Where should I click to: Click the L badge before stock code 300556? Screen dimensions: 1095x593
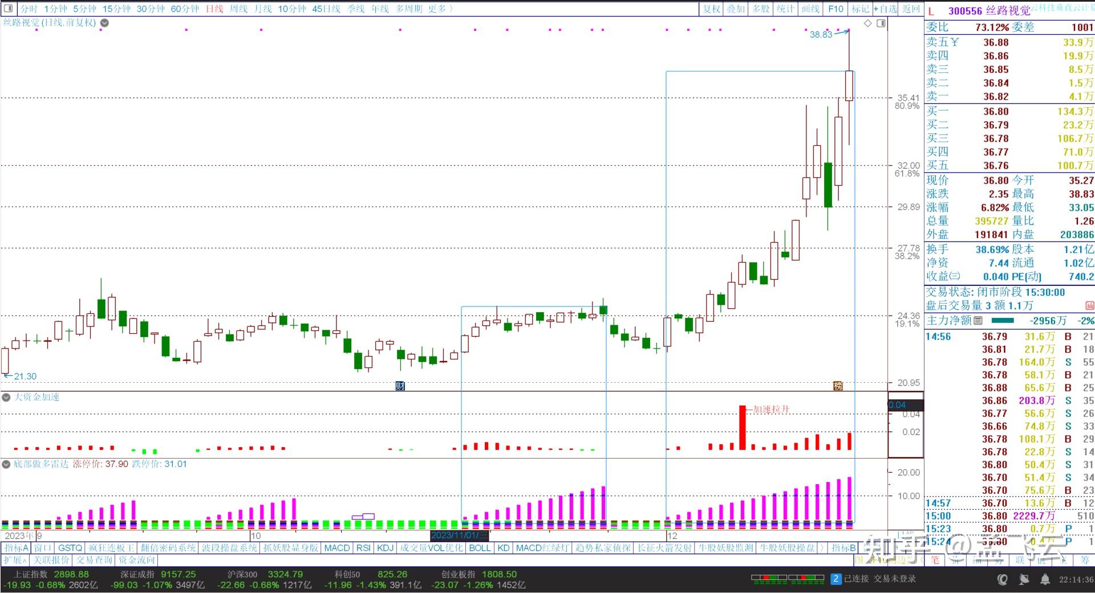931,11
